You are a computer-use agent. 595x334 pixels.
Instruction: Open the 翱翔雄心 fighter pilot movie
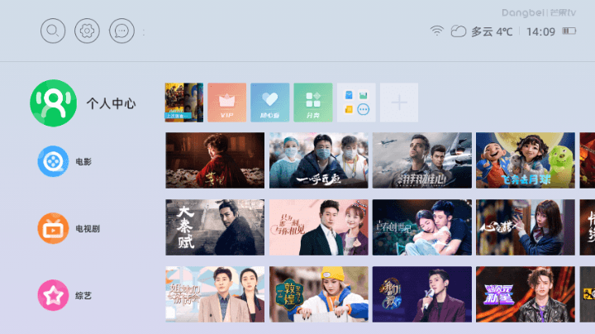click(422, 160)
